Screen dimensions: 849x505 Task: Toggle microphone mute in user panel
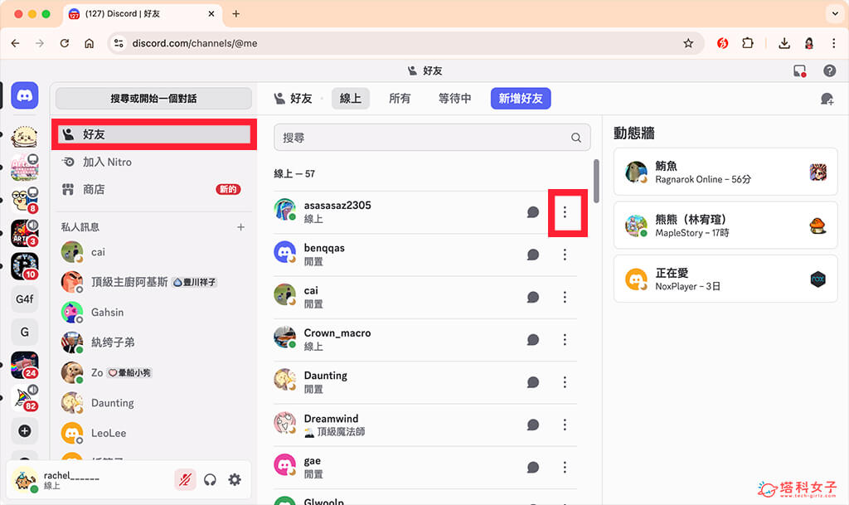(185, 479)
